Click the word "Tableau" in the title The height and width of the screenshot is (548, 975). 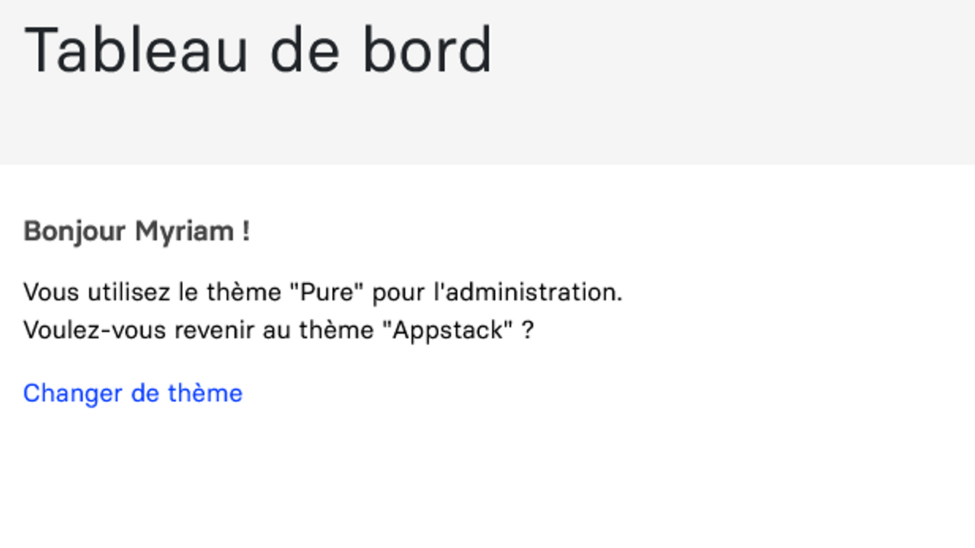(137, 49)
